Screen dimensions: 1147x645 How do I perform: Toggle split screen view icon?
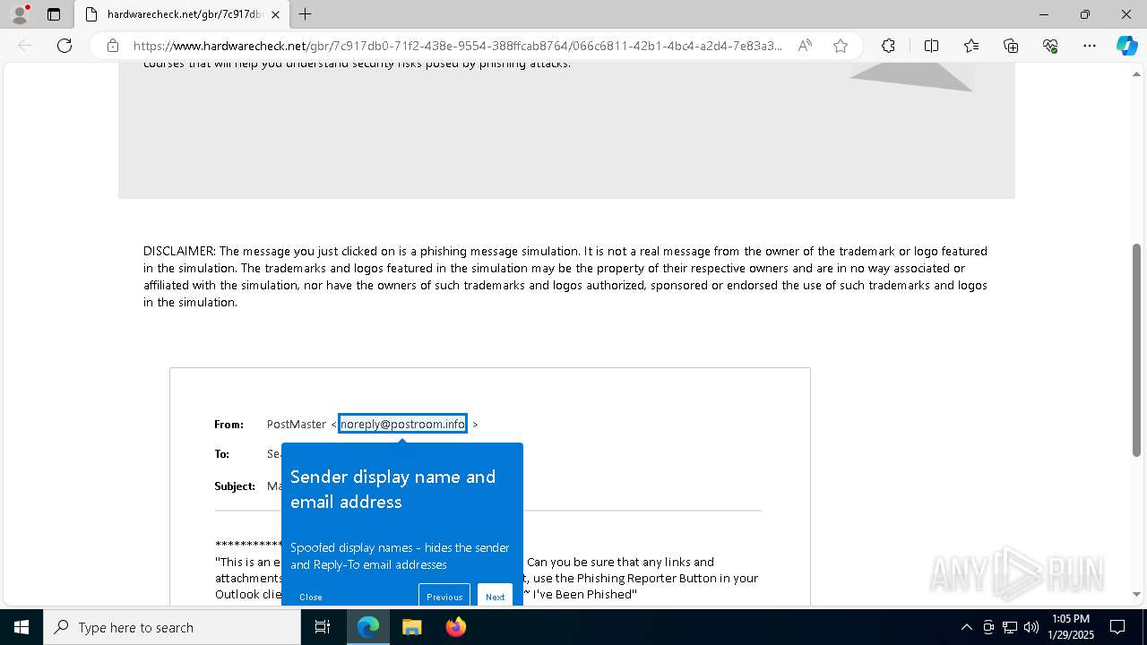[931, 46]
